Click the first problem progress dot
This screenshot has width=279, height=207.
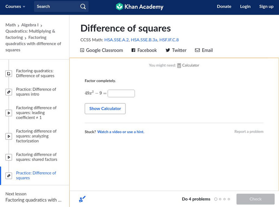tap(216, 199)
